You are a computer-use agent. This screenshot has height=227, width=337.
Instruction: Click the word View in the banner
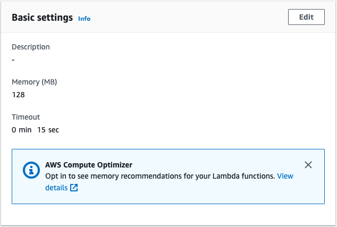point(285,176)
